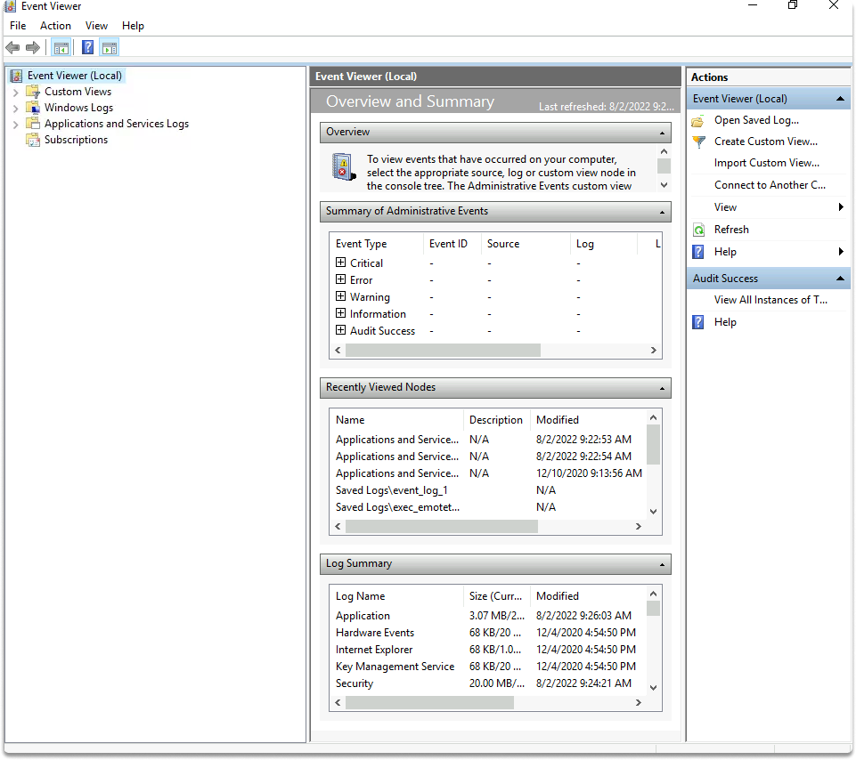The height and width of the screenshot is (760, 856).
Task: Click the Source column header
Action: (526, 244)
